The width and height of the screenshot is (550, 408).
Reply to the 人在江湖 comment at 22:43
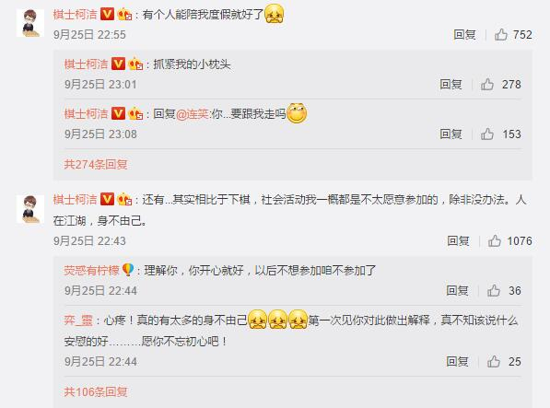(x=458, y=240)
